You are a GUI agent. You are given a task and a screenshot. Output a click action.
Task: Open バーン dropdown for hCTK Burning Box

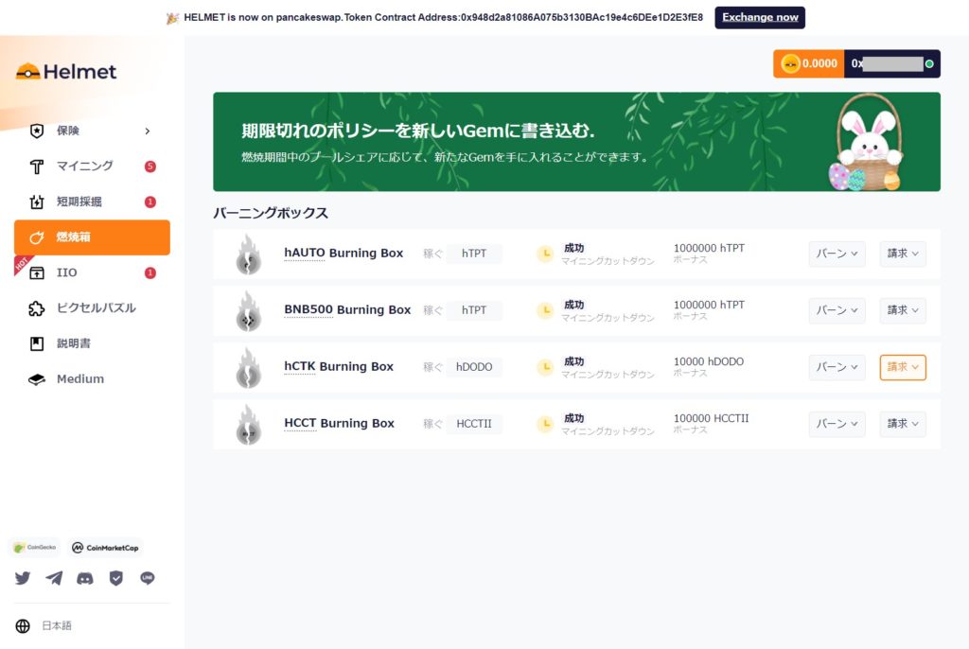tap(837, 367)
